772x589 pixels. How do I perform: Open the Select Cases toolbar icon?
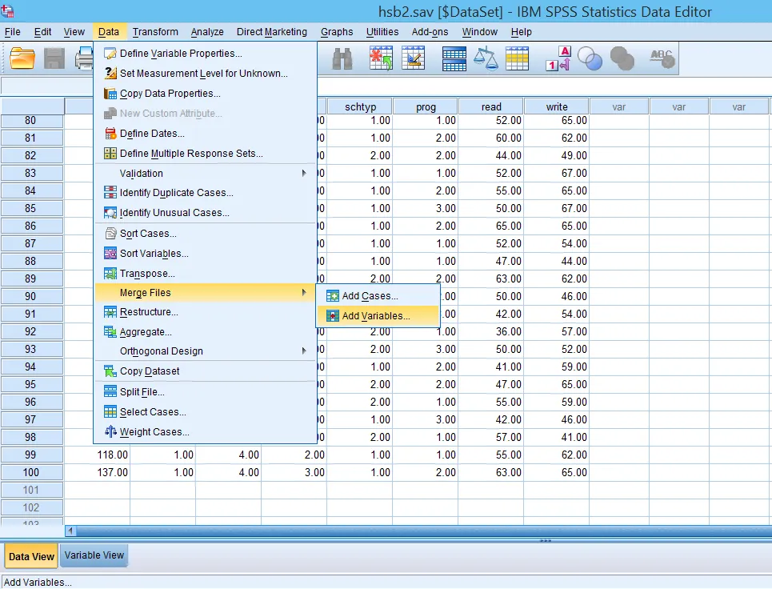[x=515, y=58]
